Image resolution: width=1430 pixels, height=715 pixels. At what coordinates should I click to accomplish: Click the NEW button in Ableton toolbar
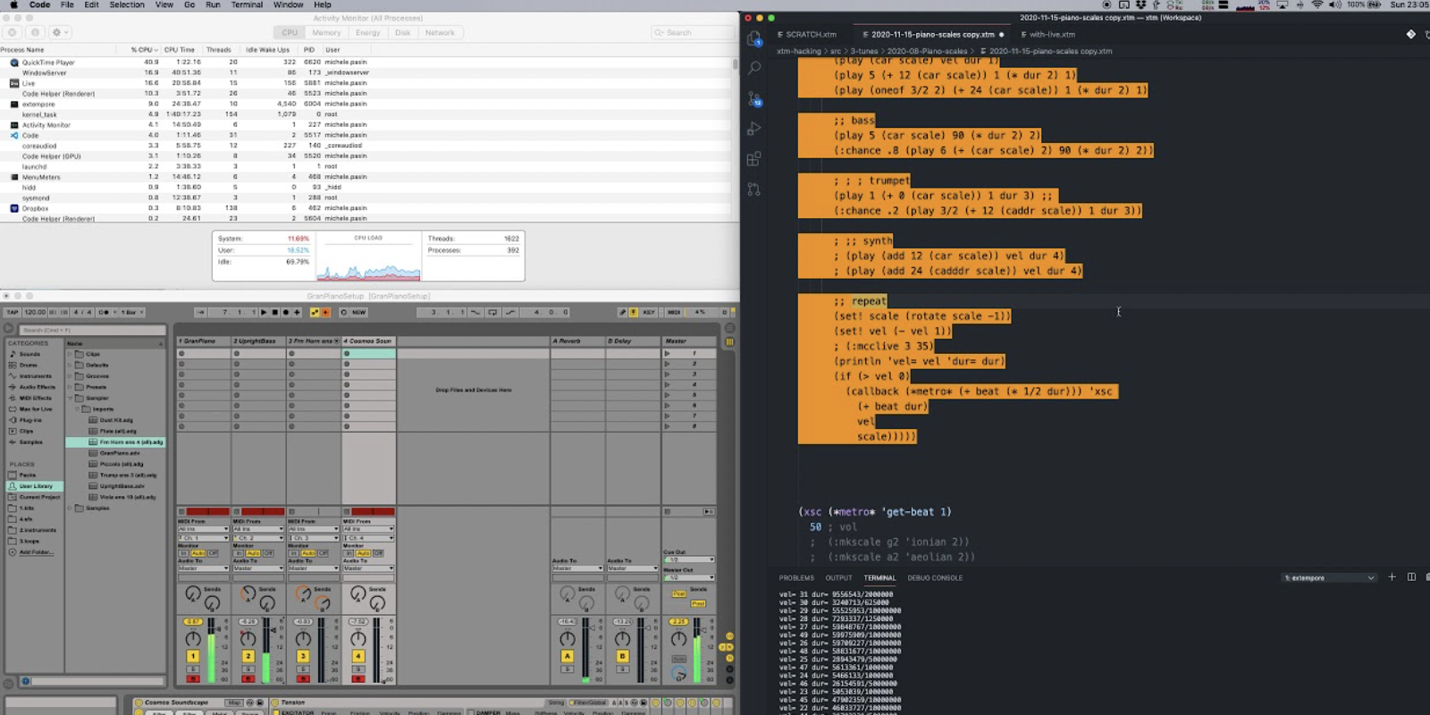point(358,312)
